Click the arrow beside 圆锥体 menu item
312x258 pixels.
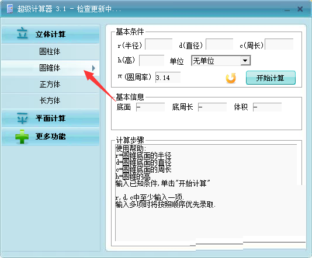tap(93, 68)
